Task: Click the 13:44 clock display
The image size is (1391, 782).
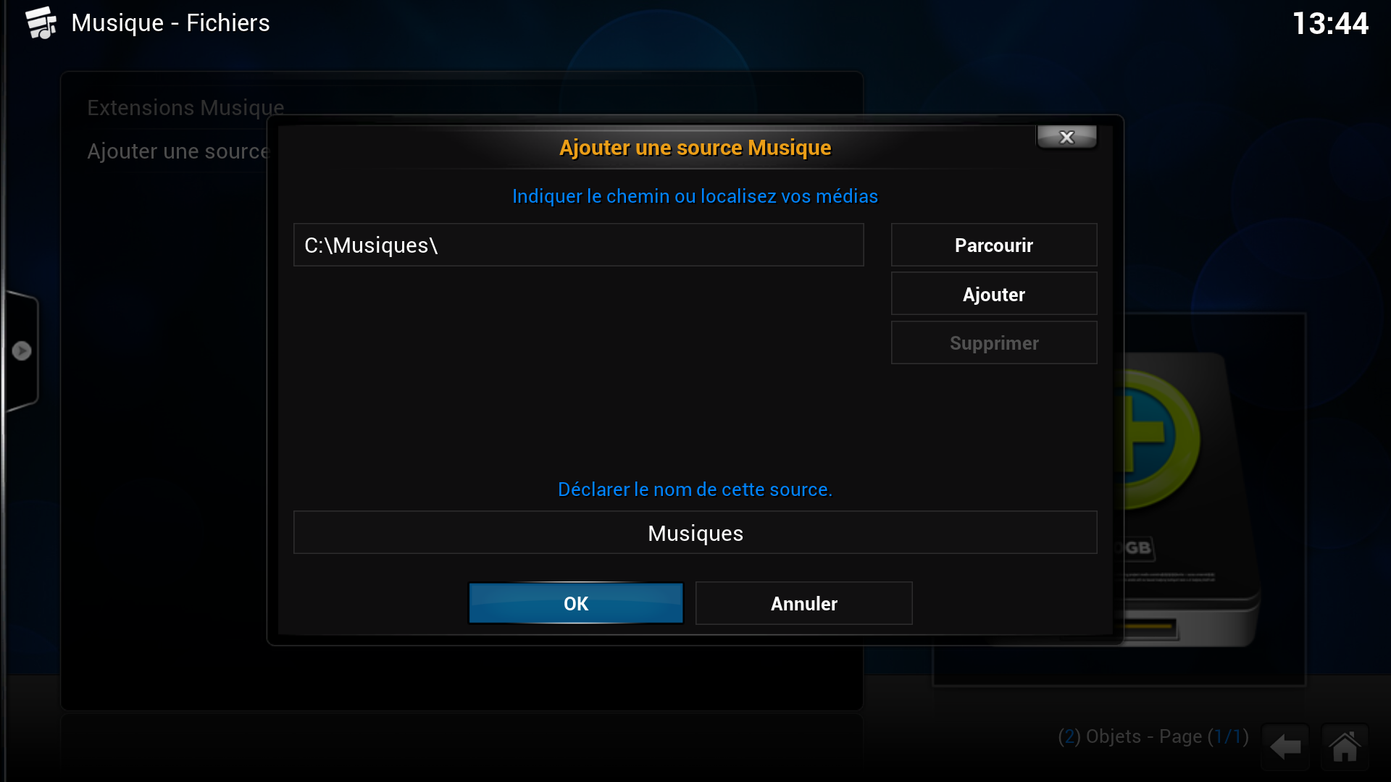Action: tap(1330, 23)
